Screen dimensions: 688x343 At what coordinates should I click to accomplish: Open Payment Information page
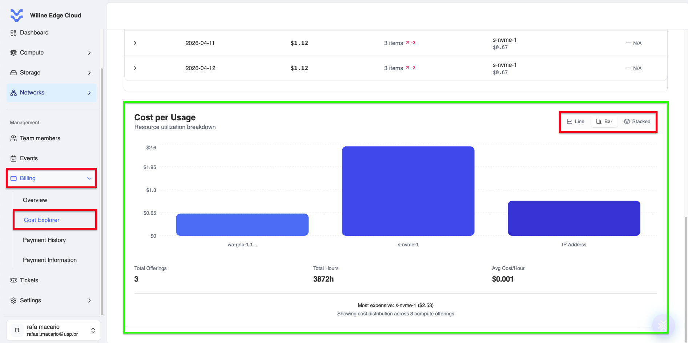50,260
